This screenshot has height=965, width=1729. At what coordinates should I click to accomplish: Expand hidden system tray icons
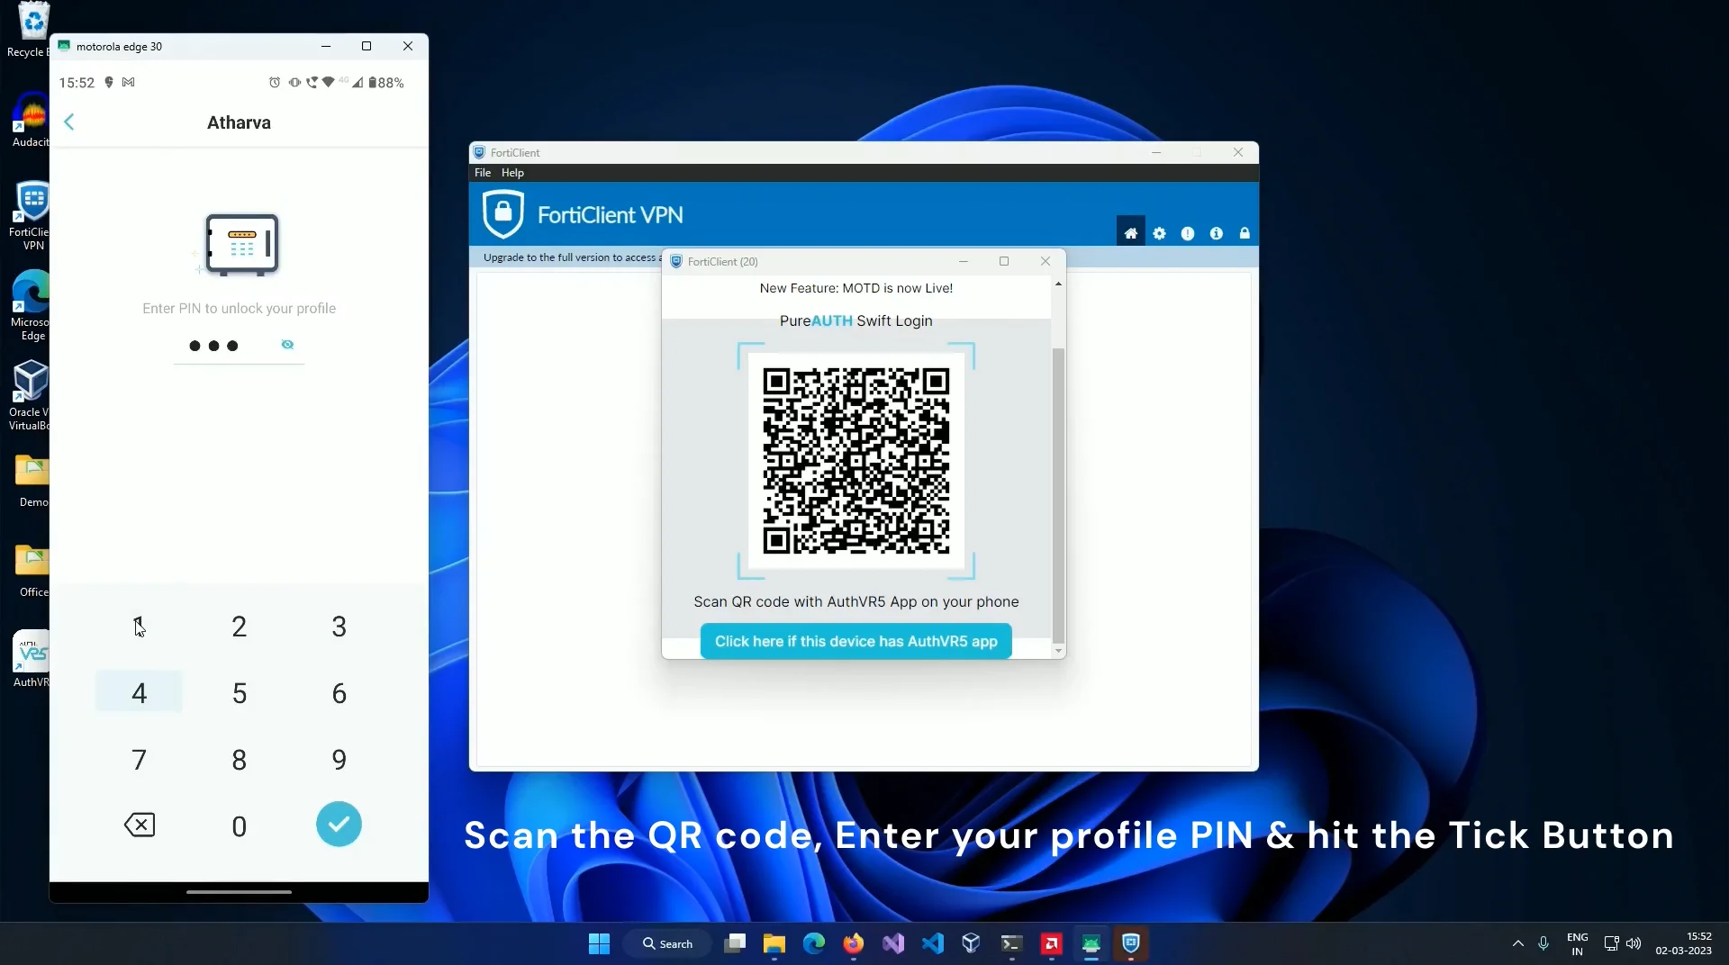1517,942
